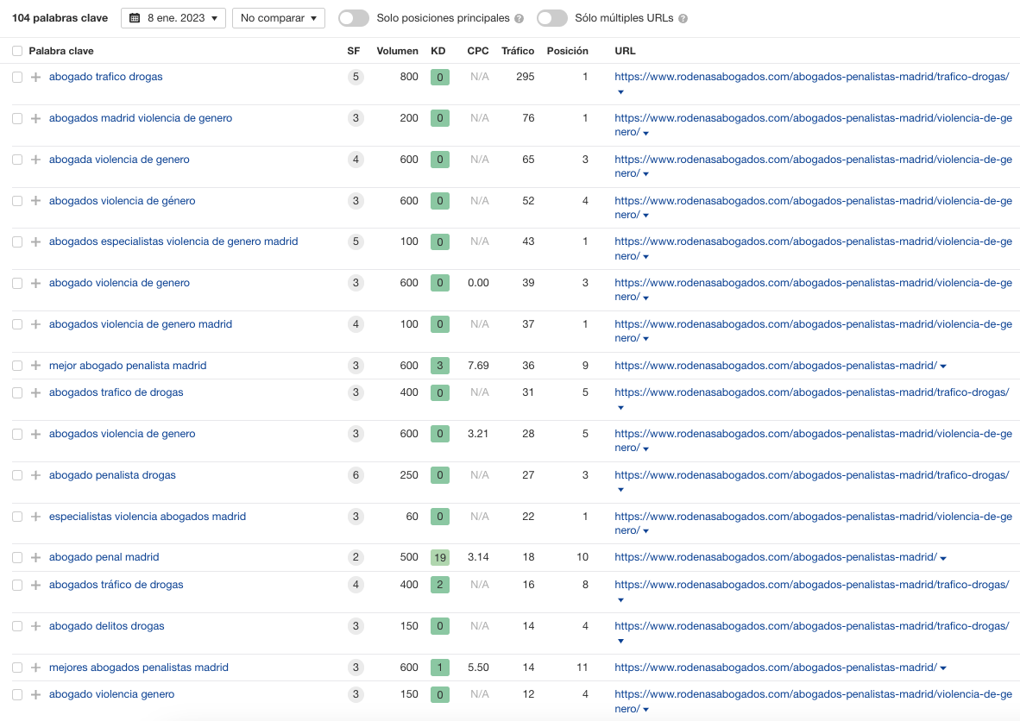Click help icon beside 'Solo posiciones principales'
1020x721 pixels.
tap(519, 19)
